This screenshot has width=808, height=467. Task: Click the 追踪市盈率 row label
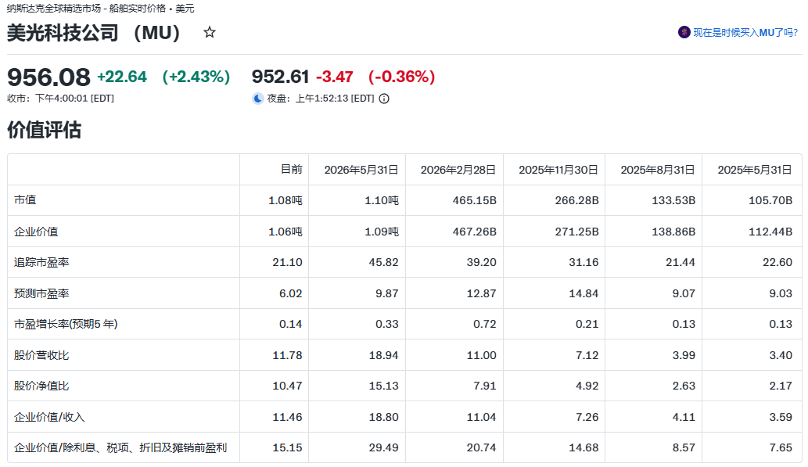coord(41,262)
